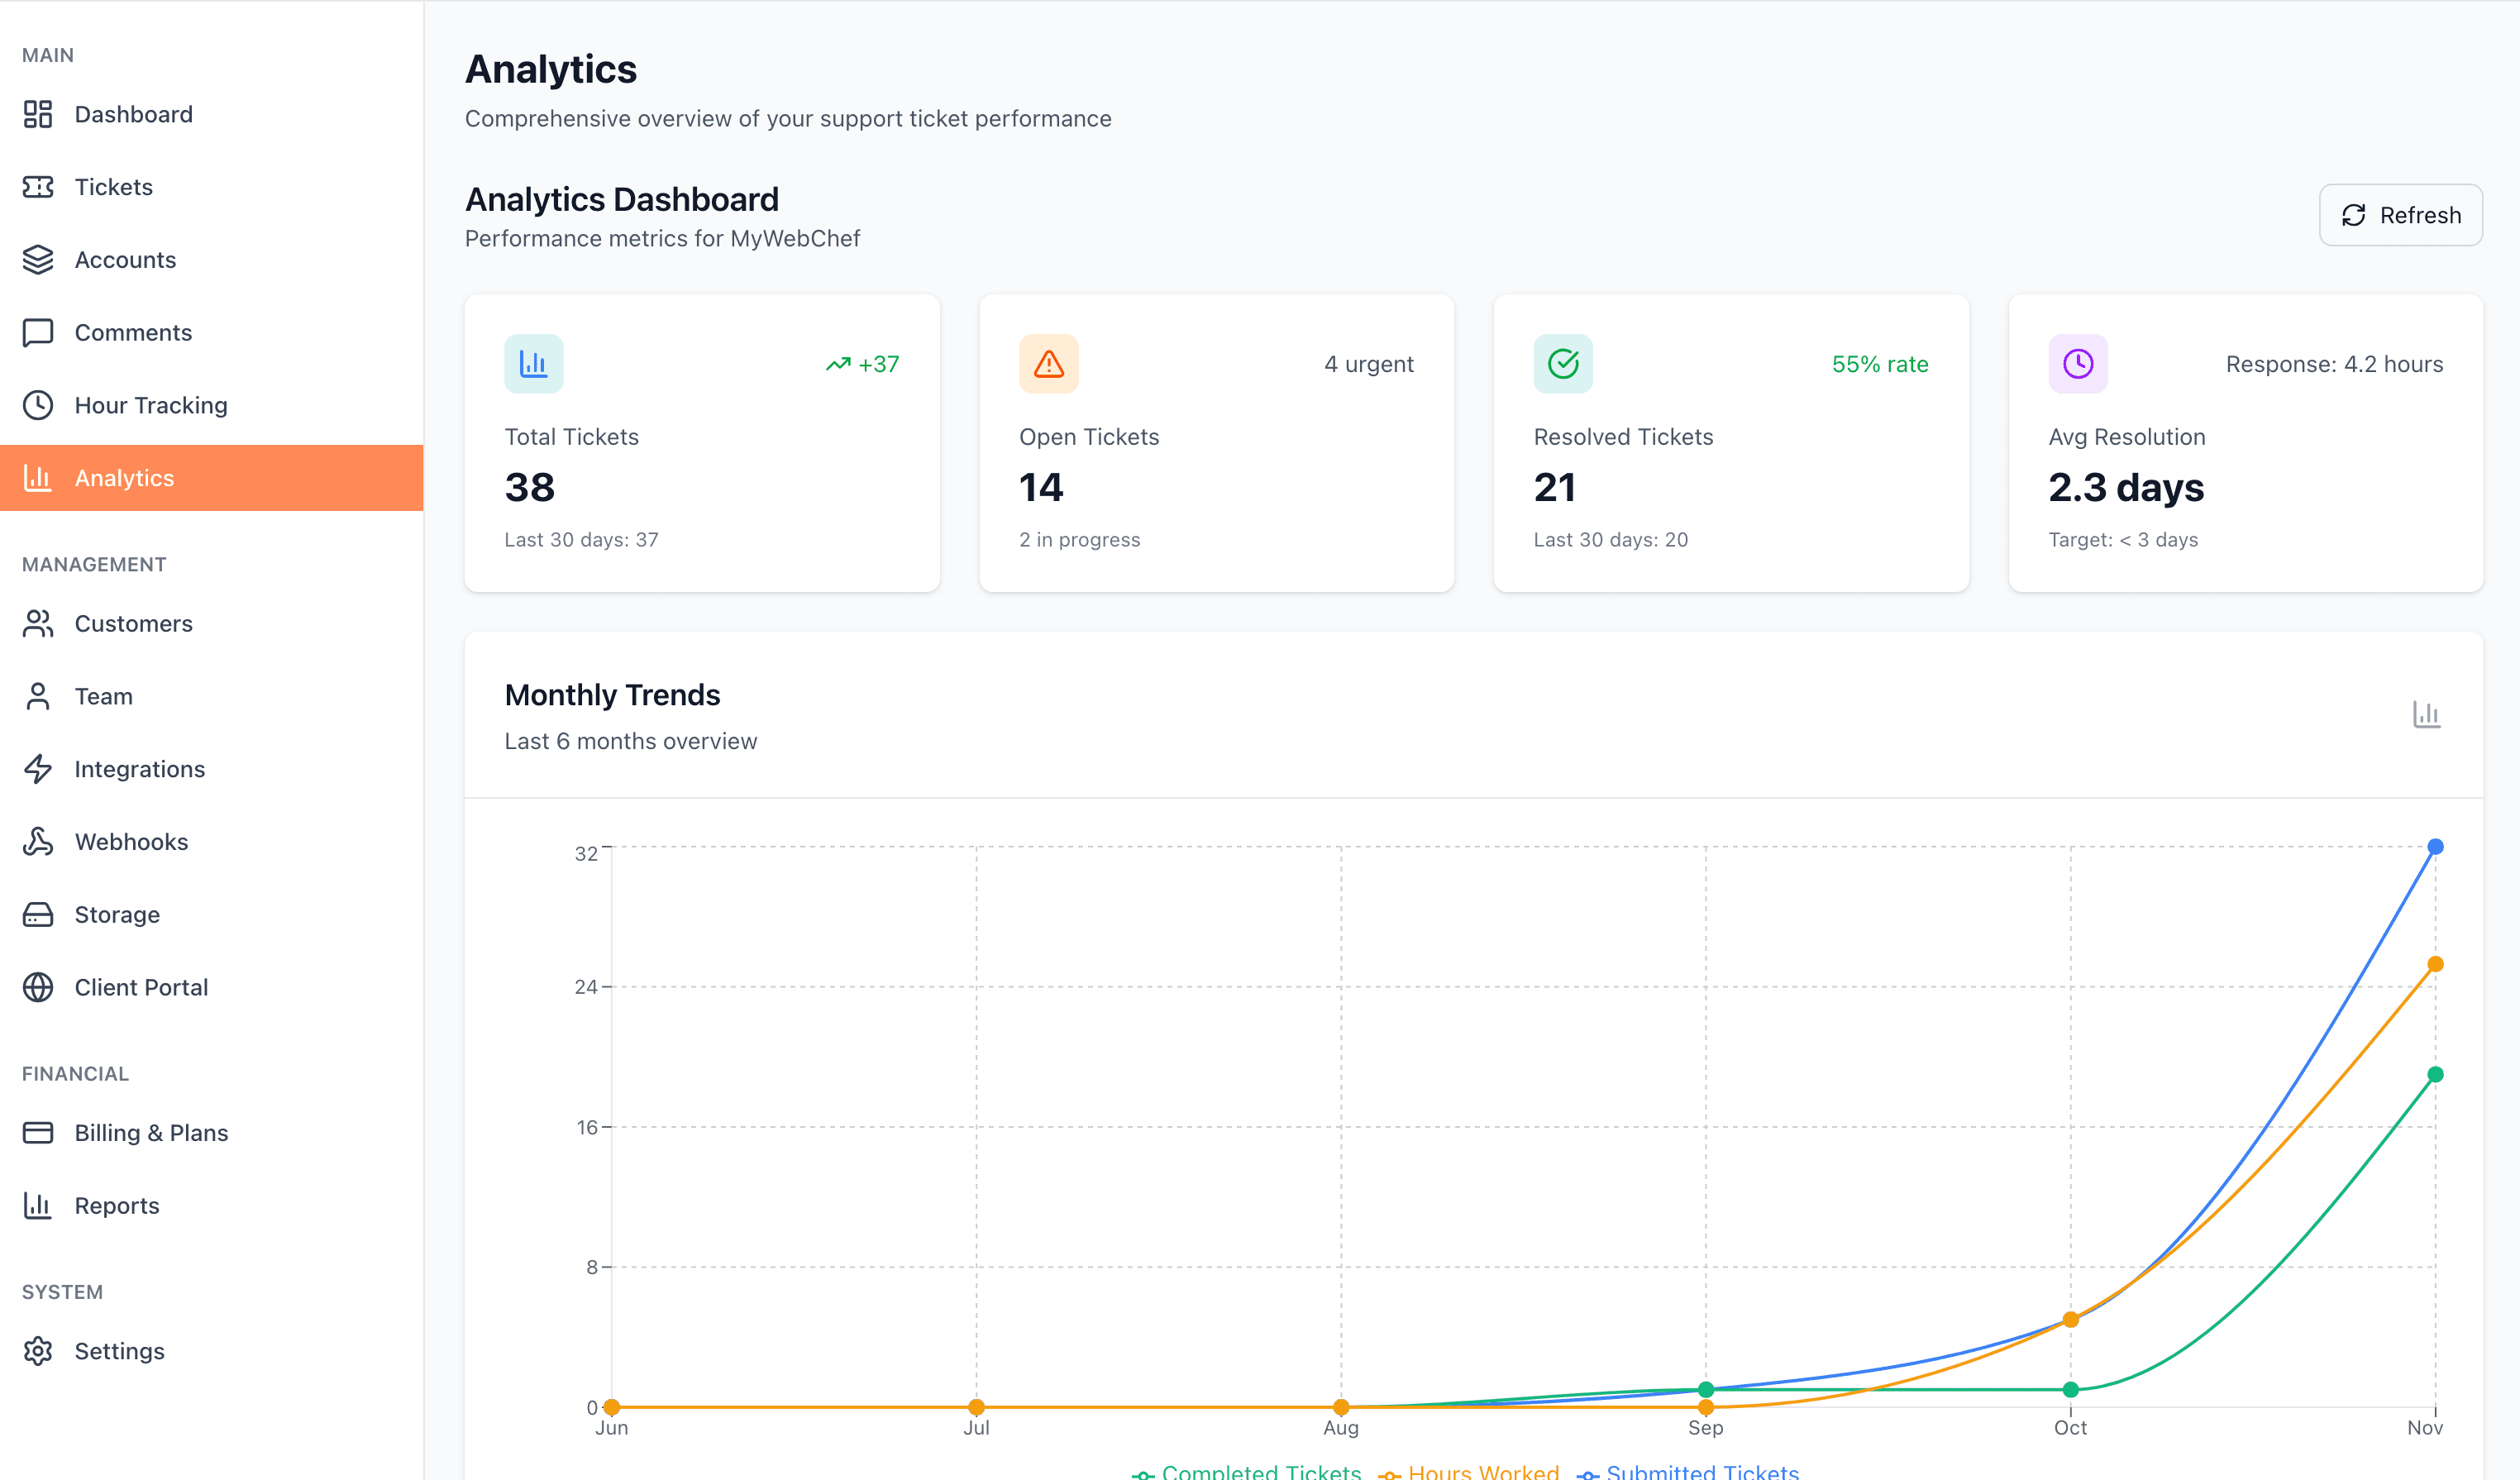The width and height of the screenshot is (2520, 1480).
Task: Expand the SYSTEM section header
Action: coord(62,1291)
